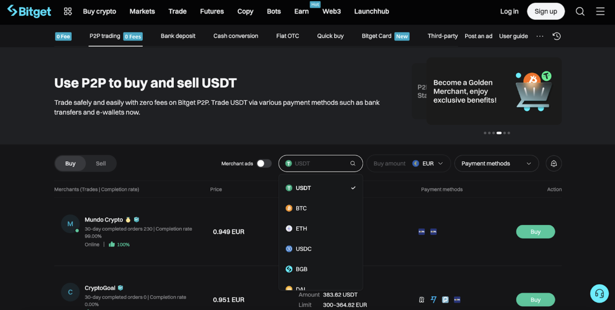Click Mundo Crypto gold medal badge
Image resolution: width=615 pixels, height=310 pixels.
click(x=128, y=220)
